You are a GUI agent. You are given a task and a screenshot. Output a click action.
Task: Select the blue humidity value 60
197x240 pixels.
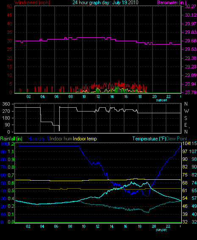3,175
